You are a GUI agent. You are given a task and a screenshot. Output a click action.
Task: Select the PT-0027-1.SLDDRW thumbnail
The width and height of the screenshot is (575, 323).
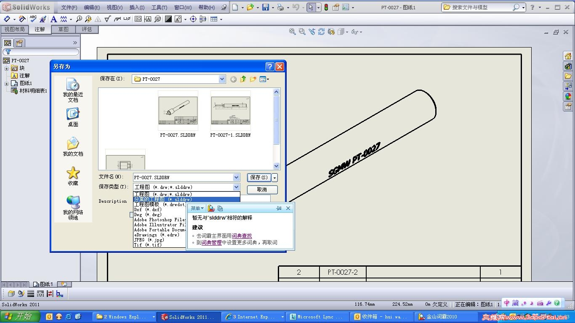click(x=230, y=111)
